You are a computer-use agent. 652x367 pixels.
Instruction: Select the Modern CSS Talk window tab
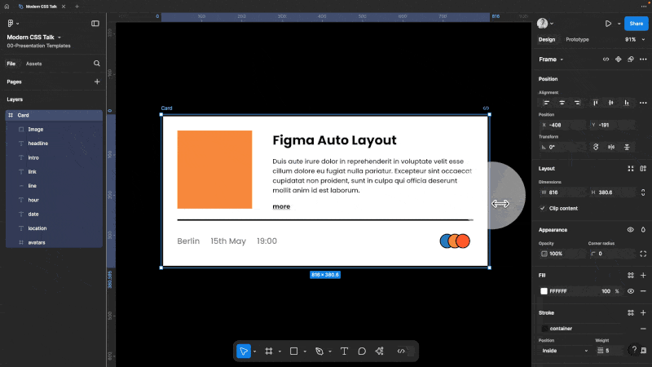tap(42, 7)
